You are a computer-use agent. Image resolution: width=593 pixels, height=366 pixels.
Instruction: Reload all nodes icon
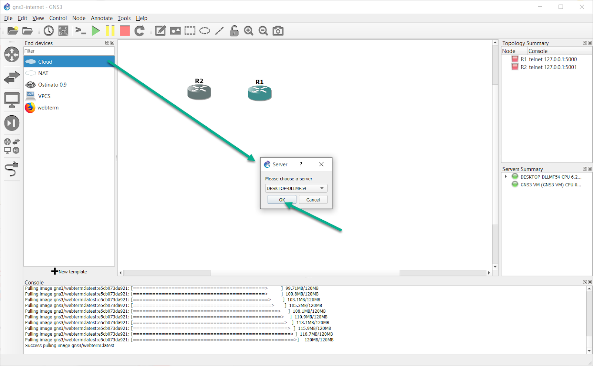coord(139,31)
